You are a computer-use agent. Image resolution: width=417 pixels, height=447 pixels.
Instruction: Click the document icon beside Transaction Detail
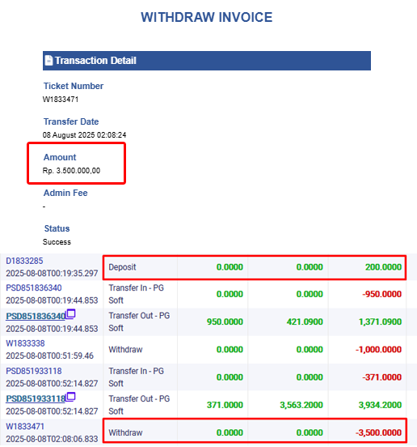[x=48, y=61]
